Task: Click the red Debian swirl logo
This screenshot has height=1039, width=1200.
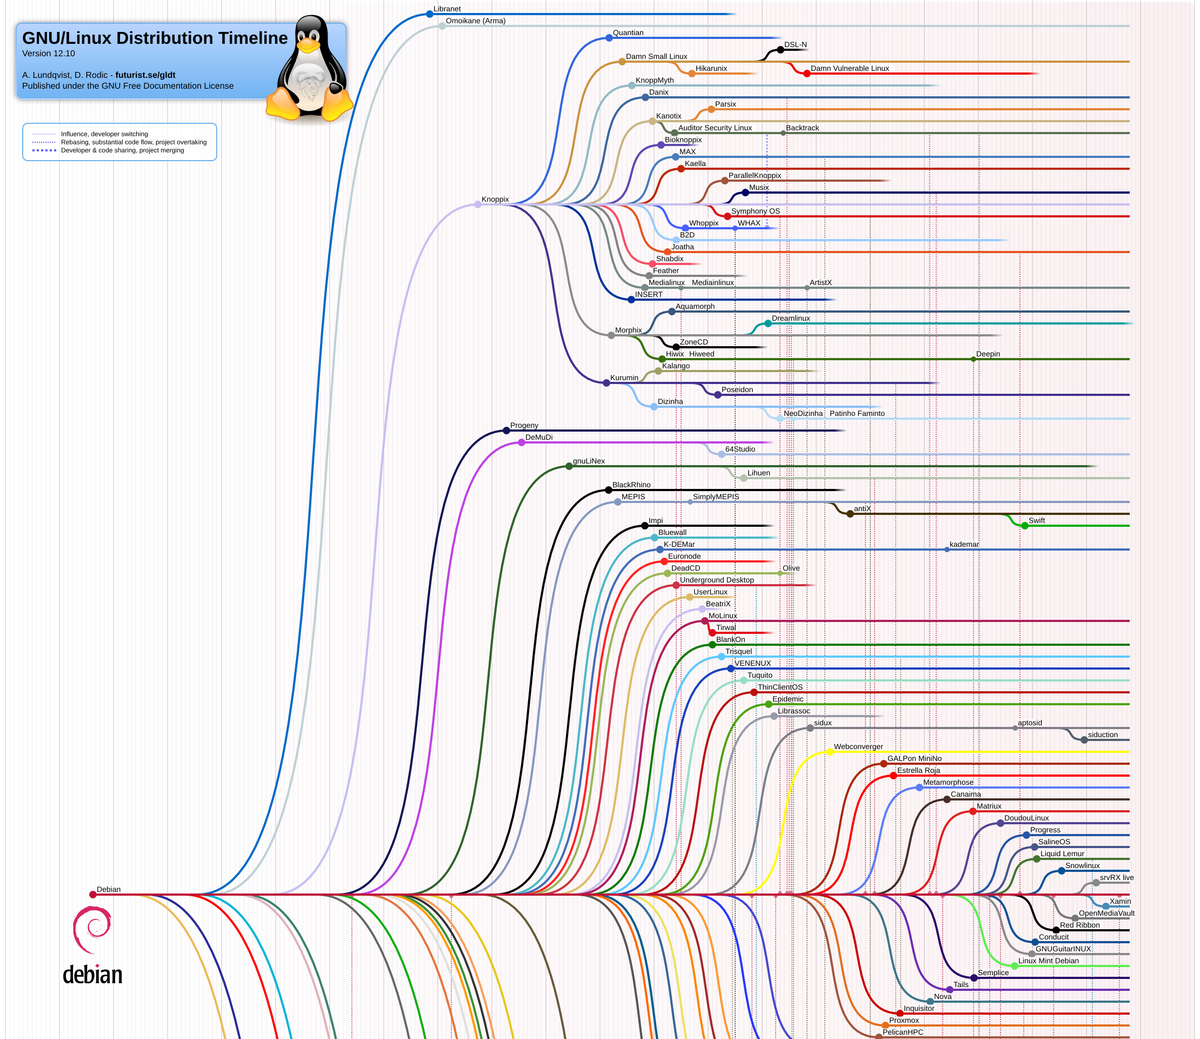Action: coord(92,930)
